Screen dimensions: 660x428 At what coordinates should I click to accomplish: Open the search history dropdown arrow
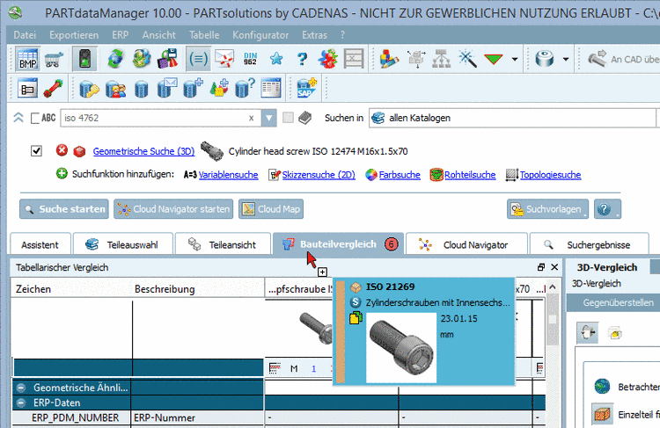click(x=268, y=118)
